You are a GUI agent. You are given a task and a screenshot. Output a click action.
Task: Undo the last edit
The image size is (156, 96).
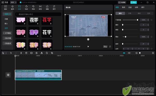point(11,53)
